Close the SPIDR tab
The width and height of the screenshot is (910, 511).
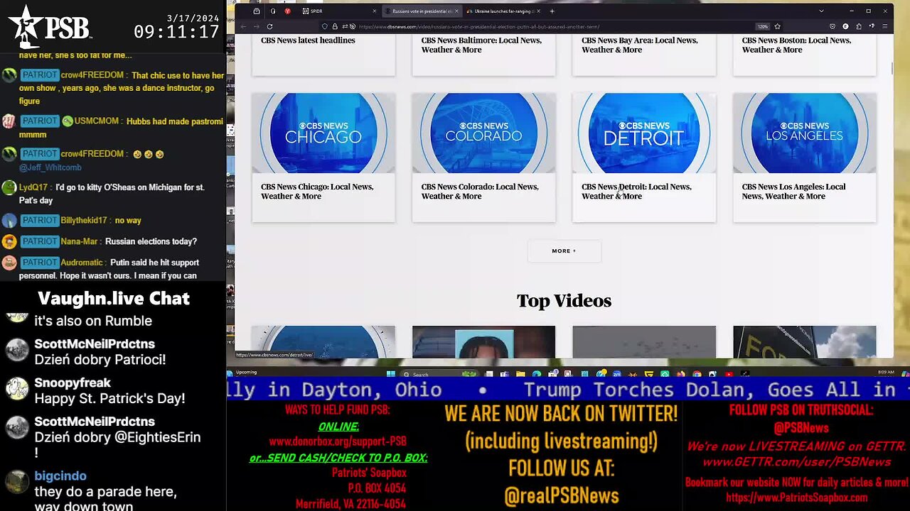(x=374, y=11)
